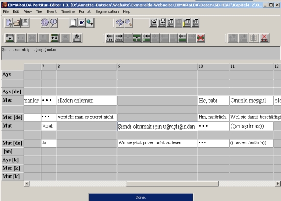Viewport: 281px width, 201px height.
Task: Open the Tier menu
Action: pos(39,11)
